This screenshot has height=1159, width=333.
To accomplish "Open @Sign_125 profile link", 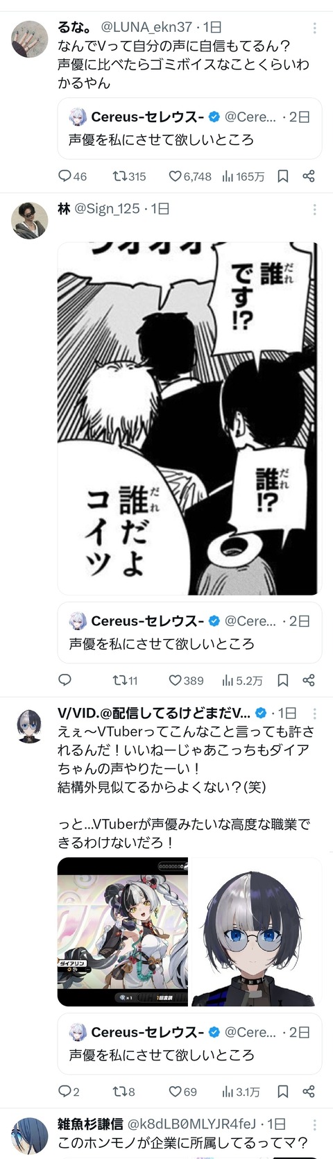I will (107, 209).
